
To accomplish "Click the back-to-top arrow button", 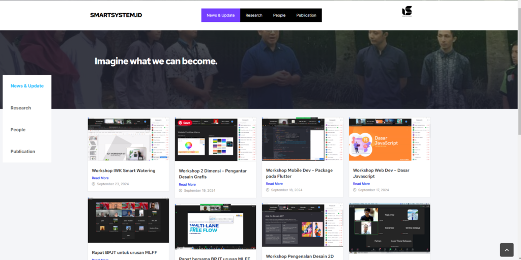I will point(507,250).
